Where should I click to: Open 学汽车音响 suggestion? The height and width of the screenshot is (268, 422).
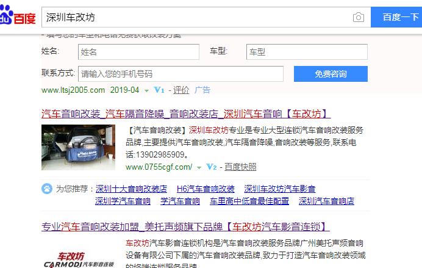pos(180,201)
